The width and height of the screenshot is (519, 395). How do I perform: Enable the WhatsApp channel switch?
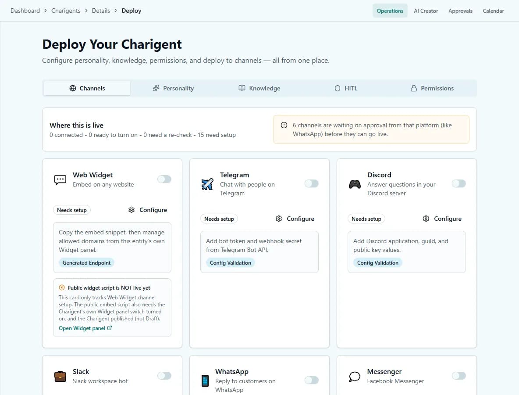(x=312, y=380)
